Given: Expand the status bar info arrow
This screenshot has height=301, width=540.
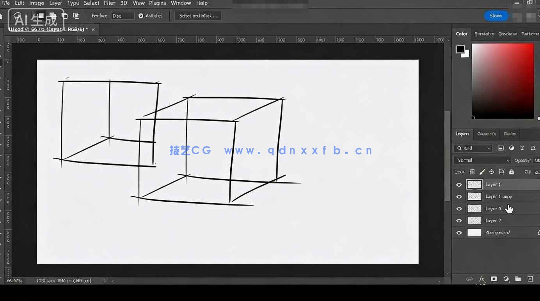Looking at the screenshot, I should point(105,281).
